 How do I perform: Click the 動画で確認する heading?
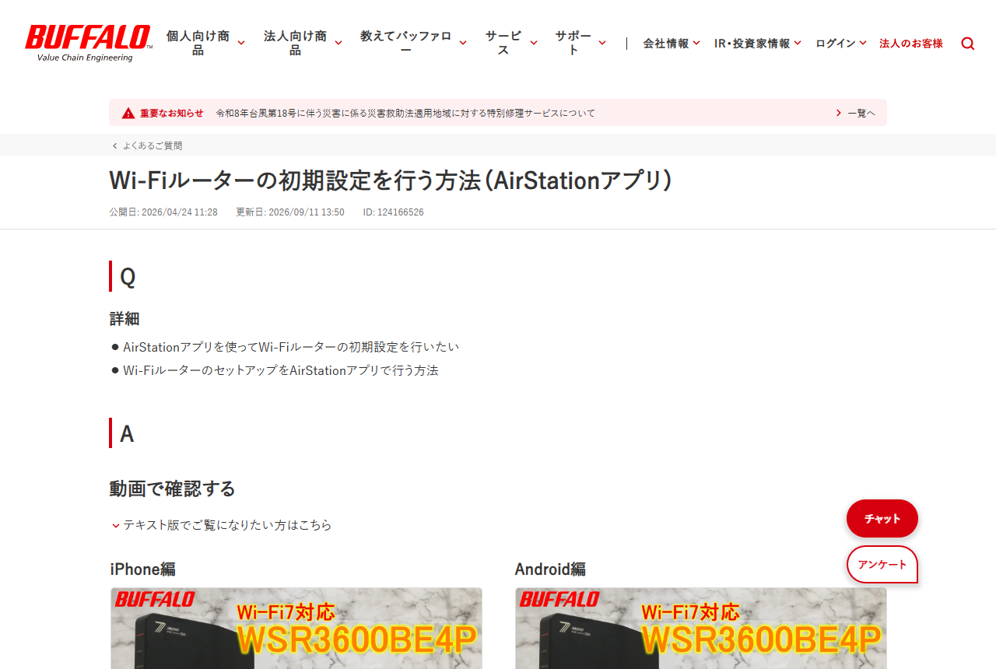[172, 489]
